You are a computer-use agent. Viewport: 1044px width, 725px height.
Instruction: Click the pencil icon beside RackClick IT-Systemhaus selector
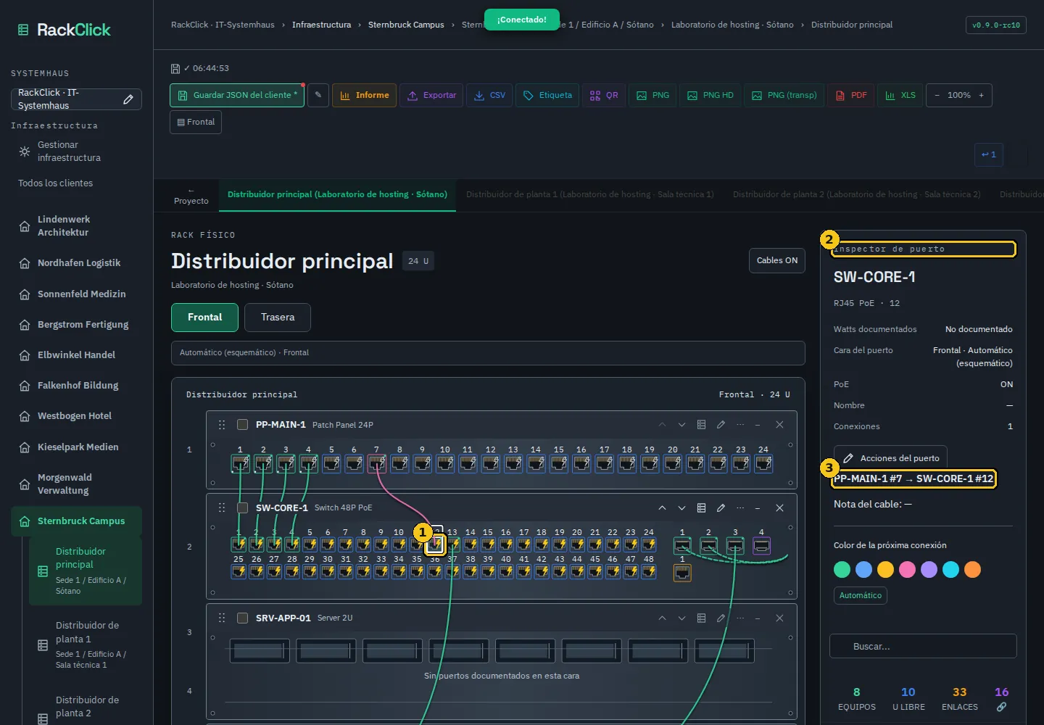[128, 99]
